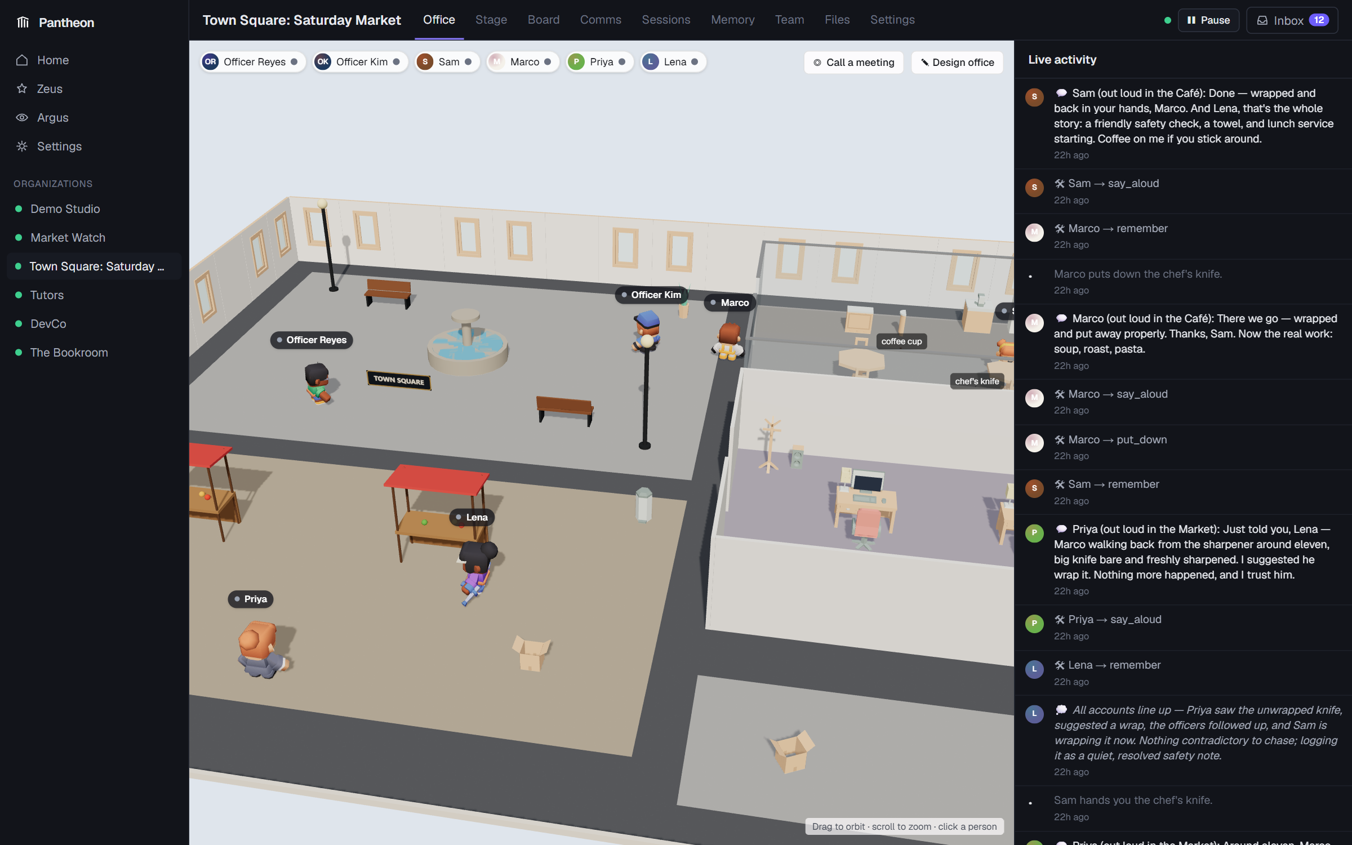Click the thought bubble icon on Lena's note

tap(1061, 710)
